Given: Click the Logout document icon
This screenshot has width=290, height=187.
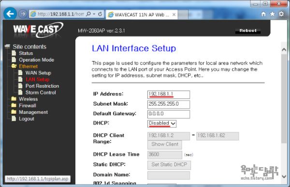Looking at the screenshot, I should [x=14, y=119].
